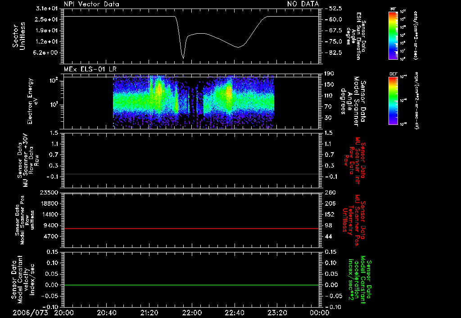
Task: Click the 2.5e+01 sector tick label
Action: click(47, 19)
